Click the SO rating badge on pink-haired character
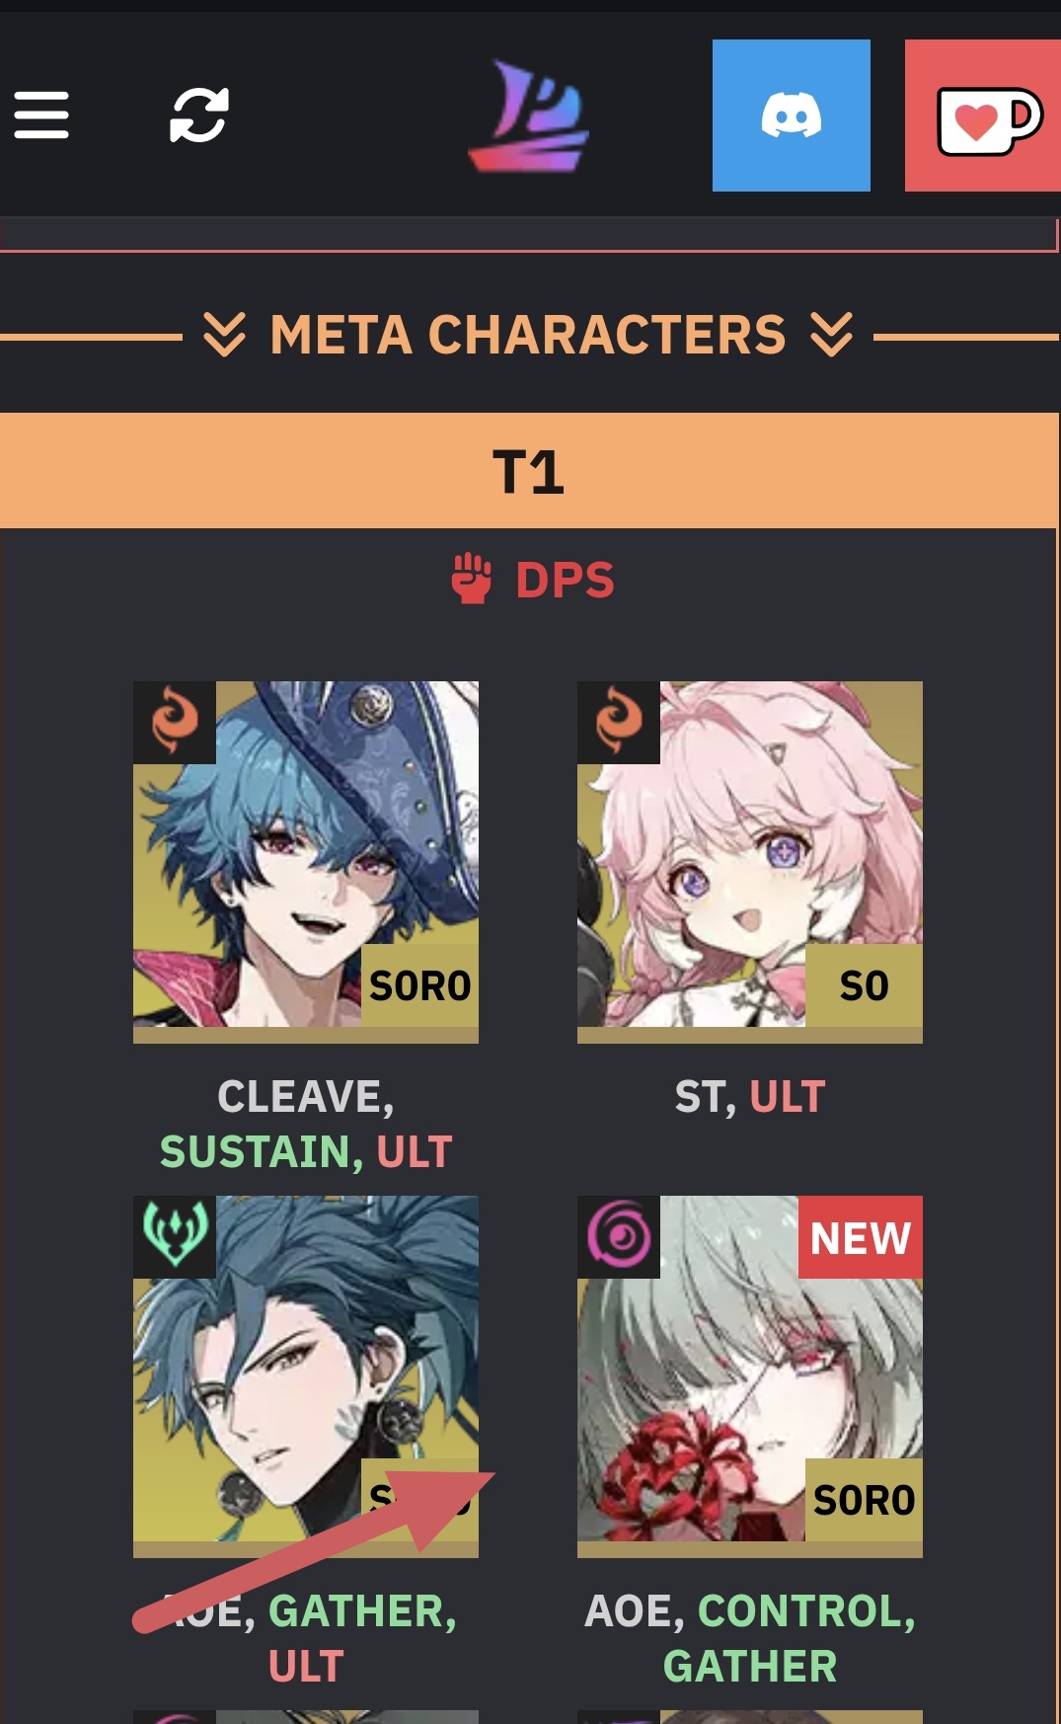The width and height of the screenshot is (1061, 1724). [865, 985]
